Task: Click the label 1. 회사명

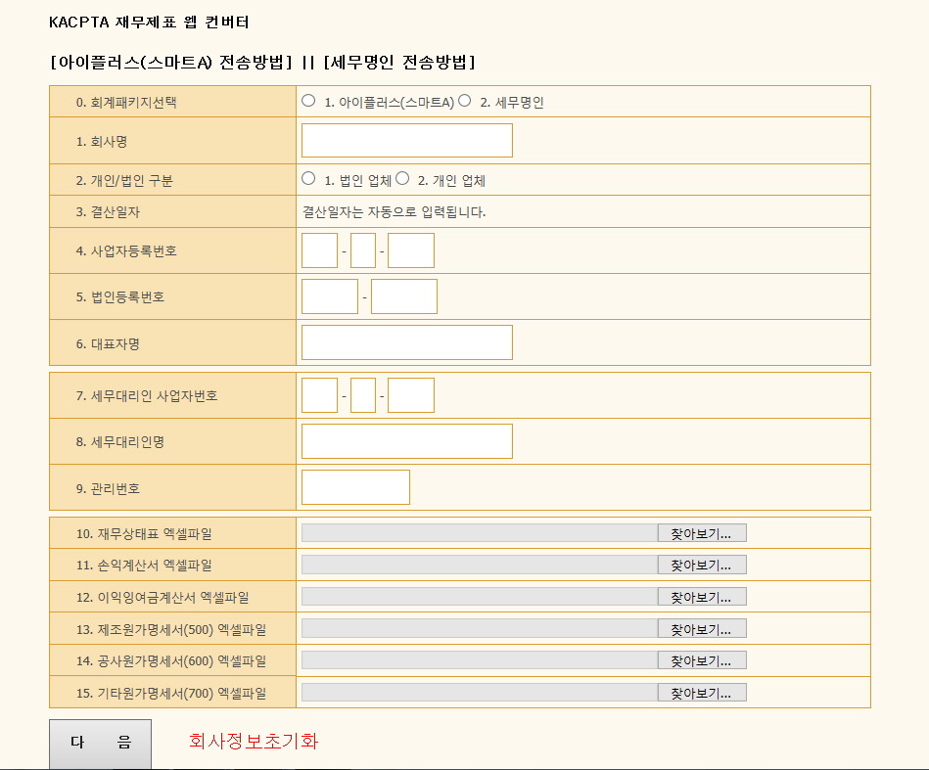Action: pyautogui.click(x=101, y=142)
